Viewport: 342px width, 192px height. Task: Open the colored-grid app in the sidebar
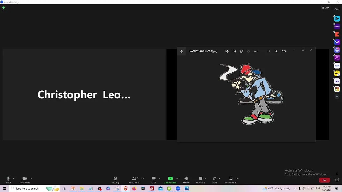(x=337, y=89)
